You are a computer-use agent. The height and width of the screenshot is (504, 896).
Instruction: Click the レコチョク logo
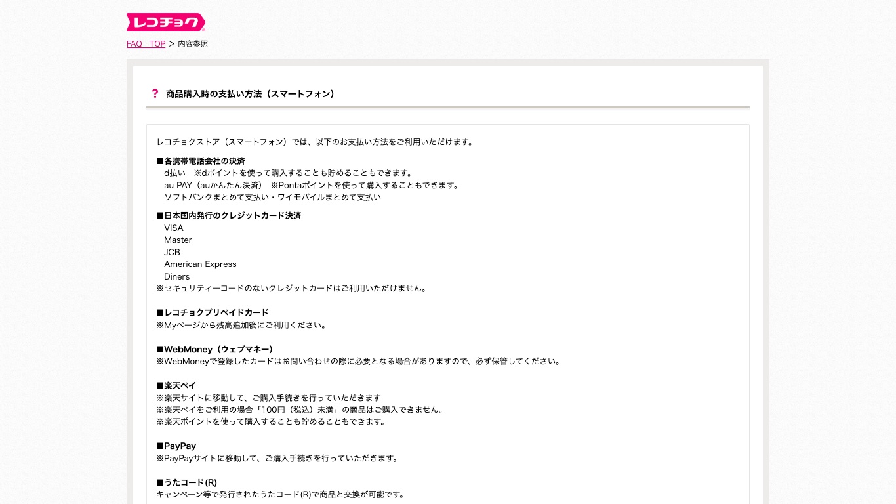point(166,22)
